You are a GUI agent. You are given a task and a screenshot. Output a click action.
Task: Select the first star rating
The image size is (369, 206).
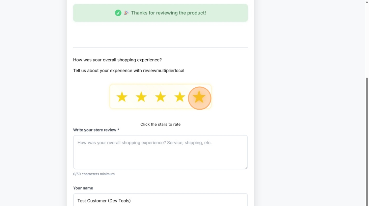point(122,97)
